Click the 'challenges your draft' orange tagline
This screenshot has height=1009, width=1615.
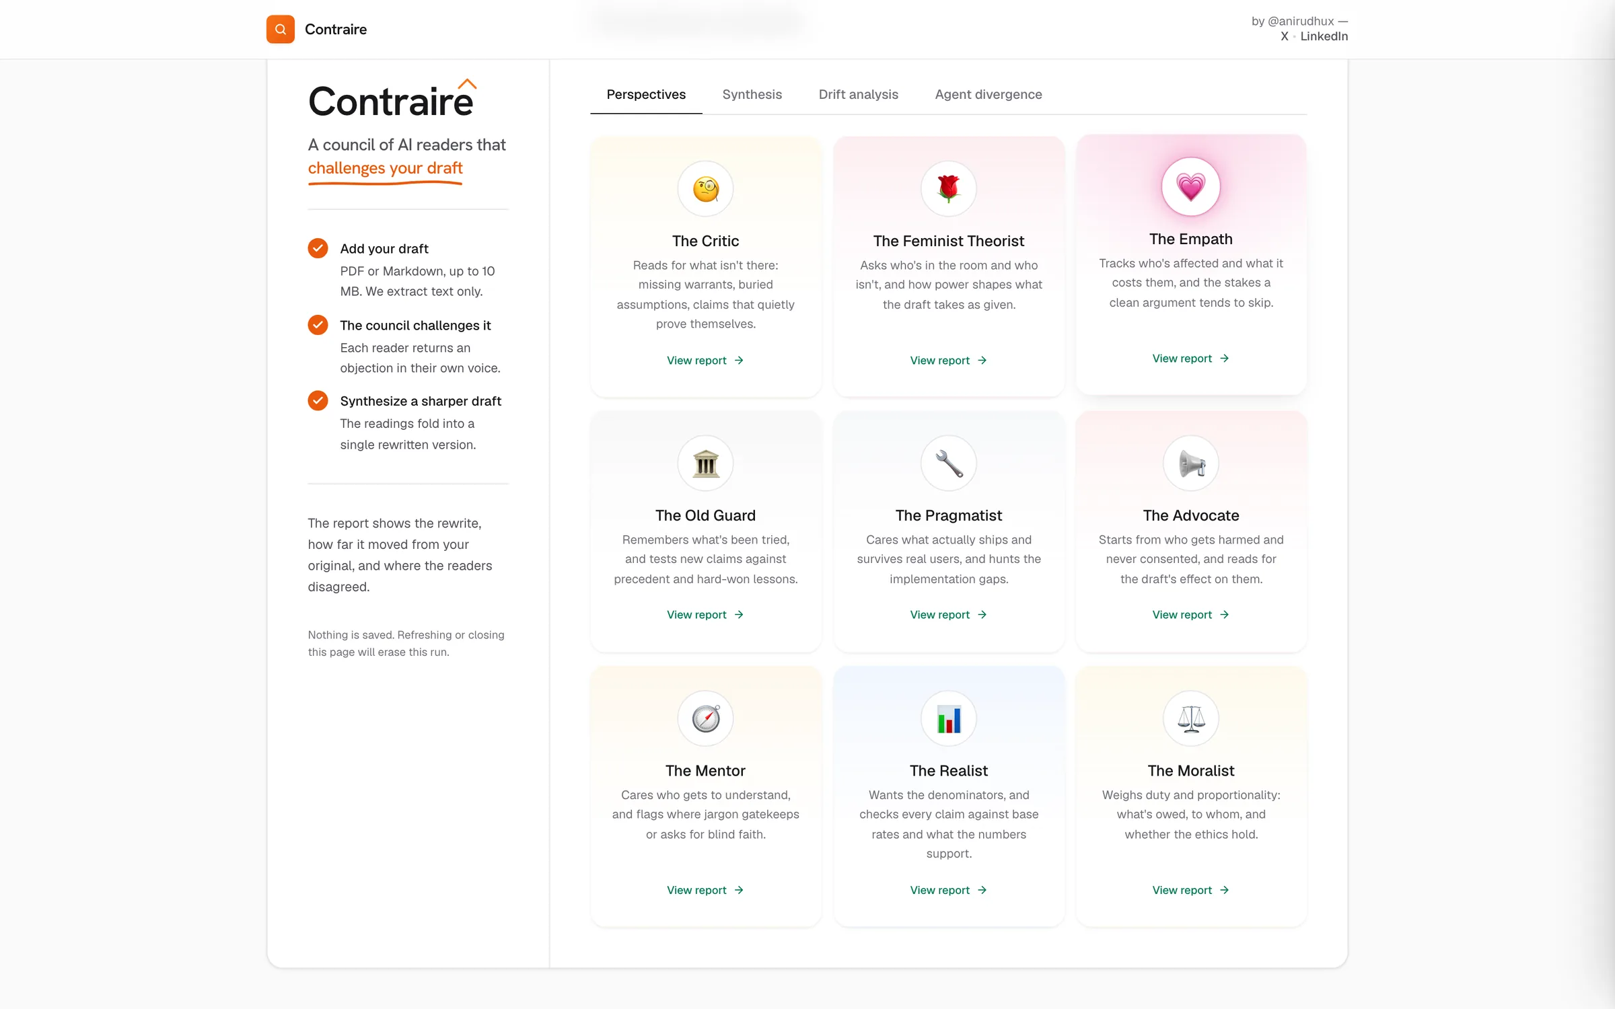click(x=386, y=168)
